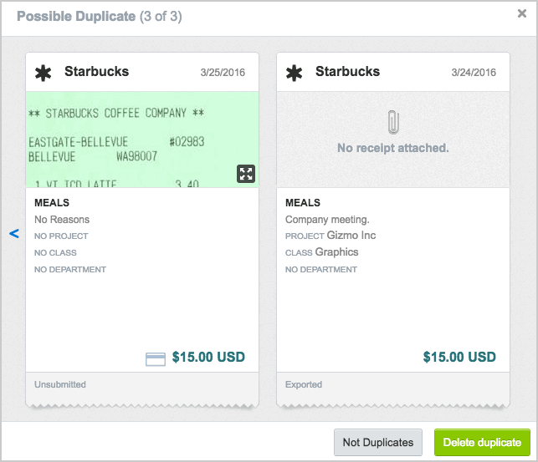Click the Graphics class on right card

pyautogui.click(x=336, y=252)
